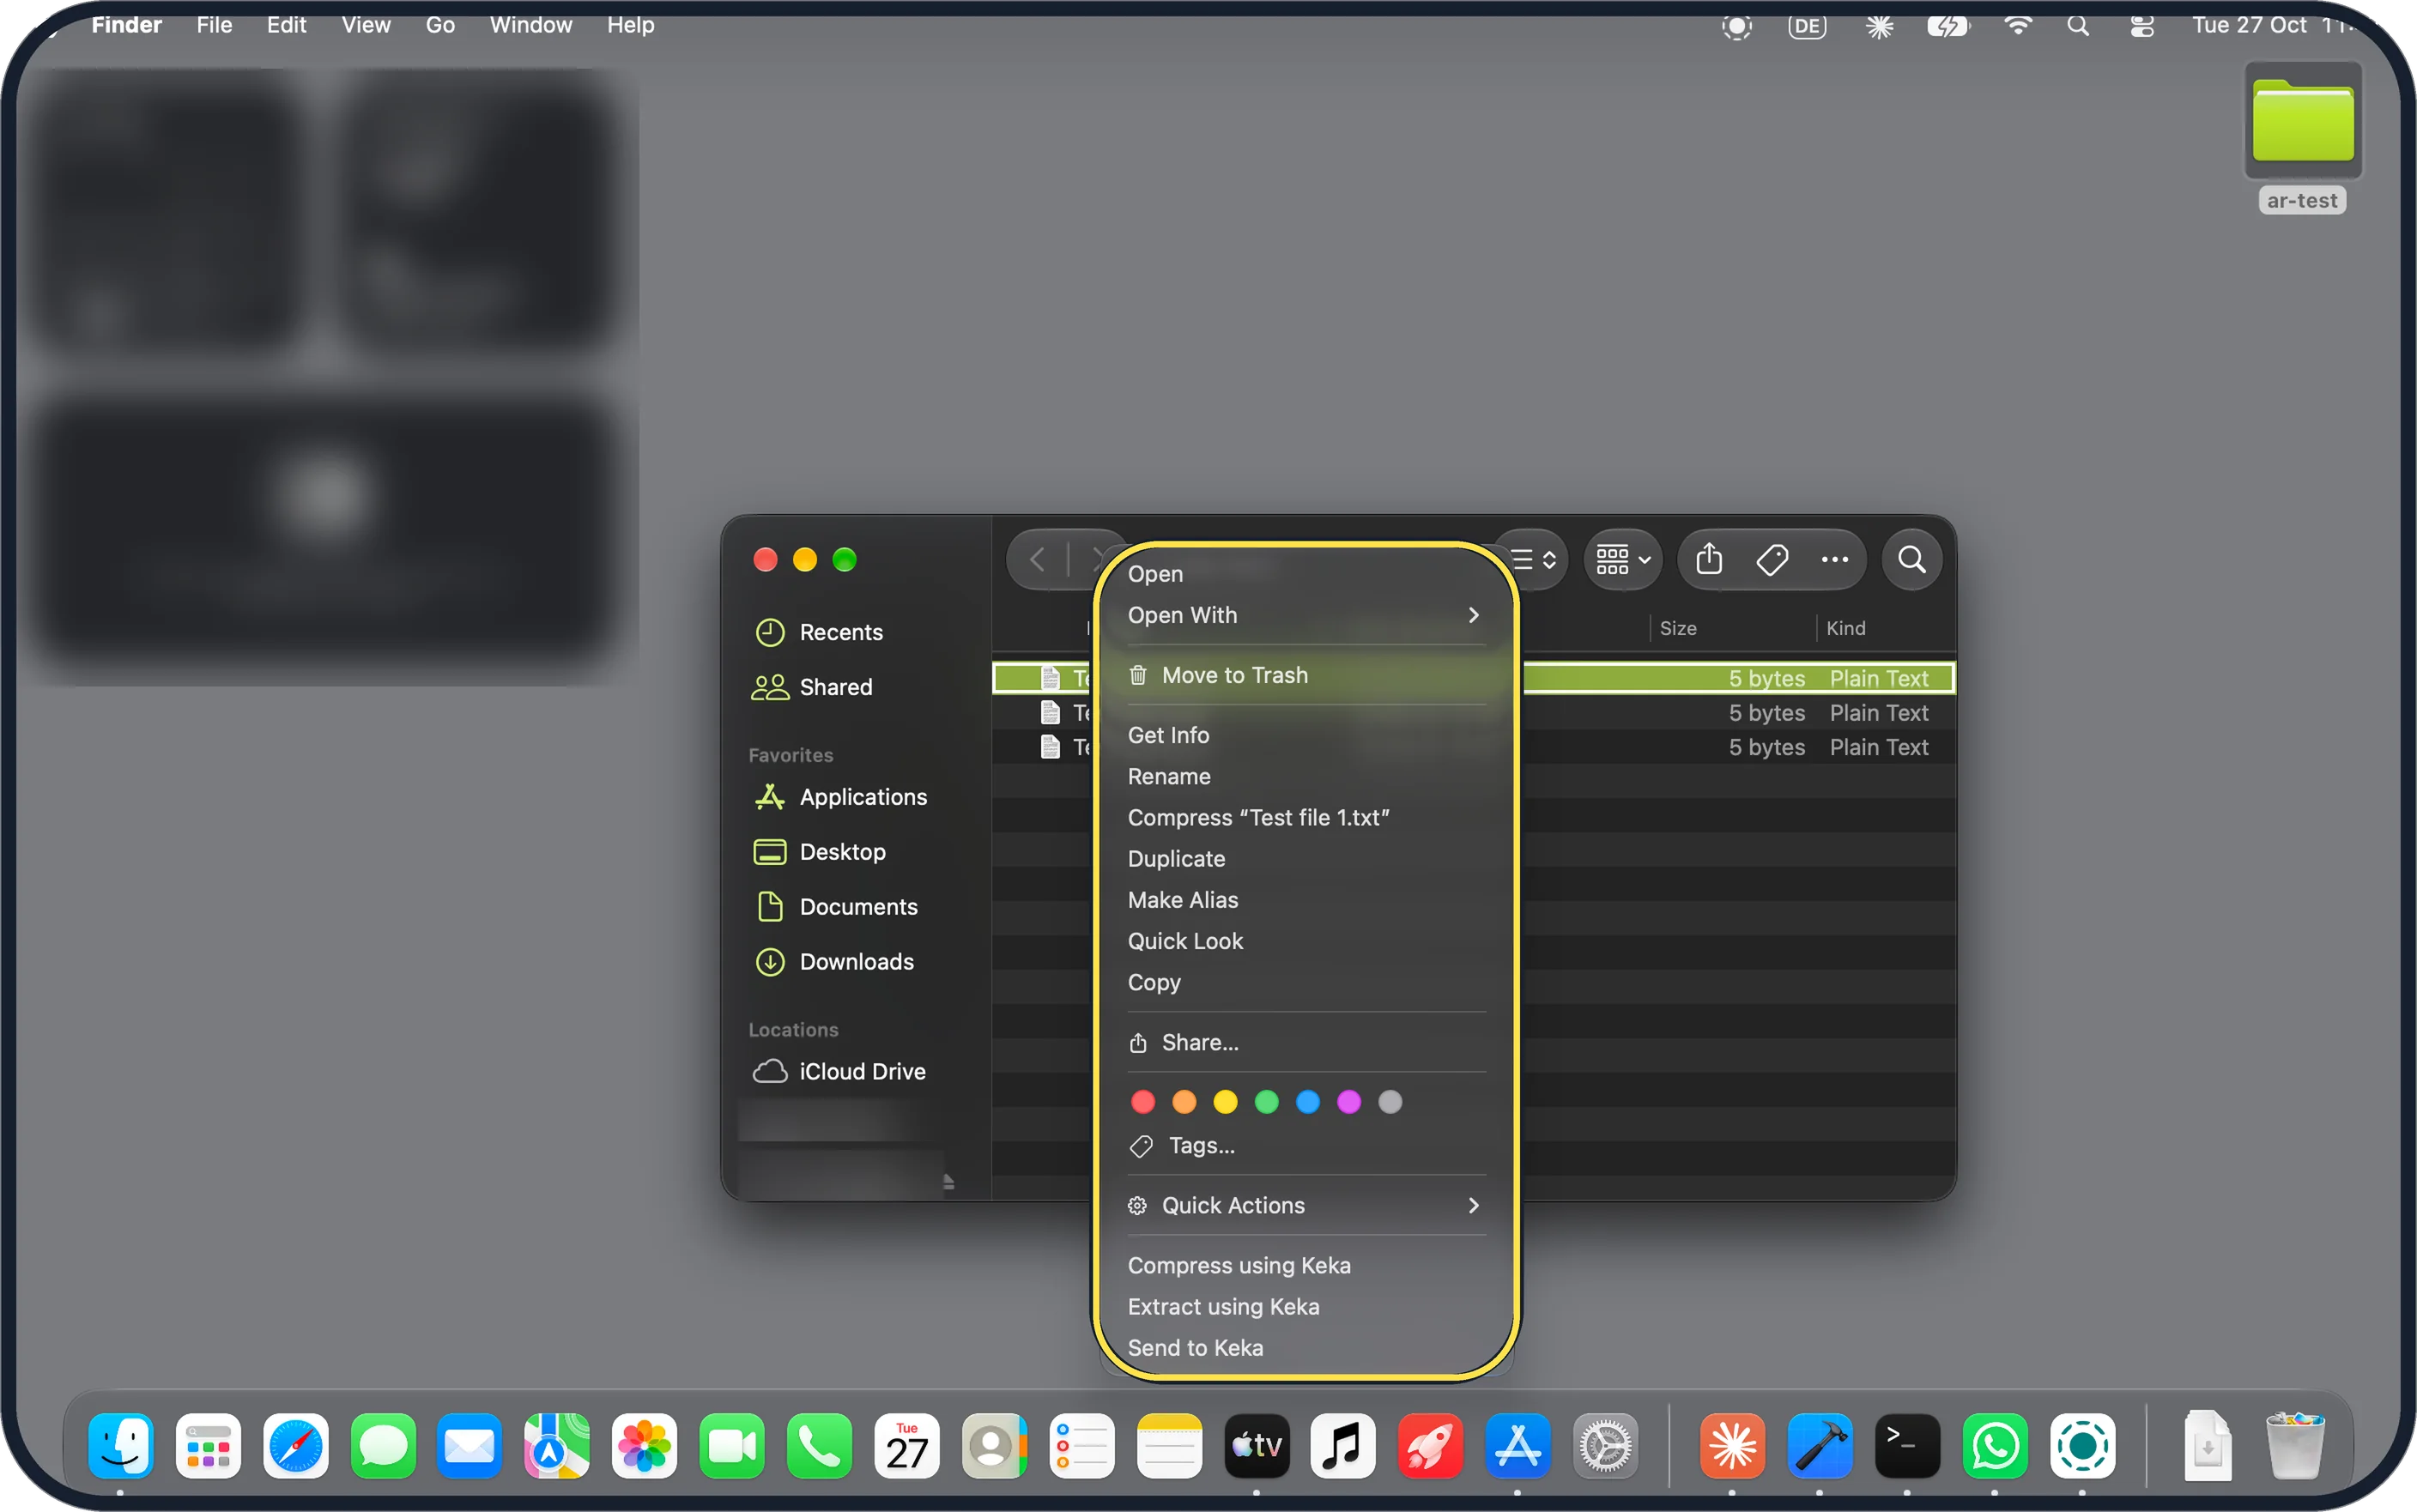
Task: Apply the red tag color
Action: pos(1142,1102)
